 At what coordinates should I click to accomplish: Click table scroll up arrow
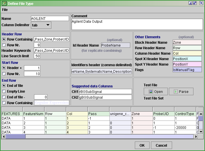[x=201, y=114]
